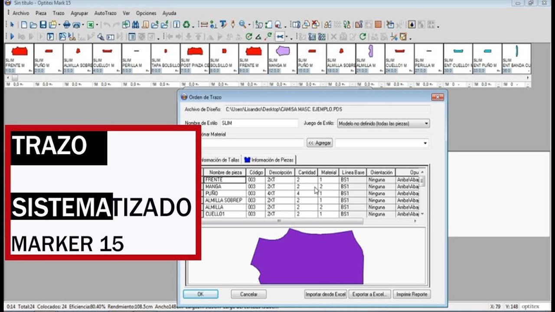Click the green Excel export toolbar icon
Image resolution: width=555 pixels, height=312 pixels.
[90, 25]
